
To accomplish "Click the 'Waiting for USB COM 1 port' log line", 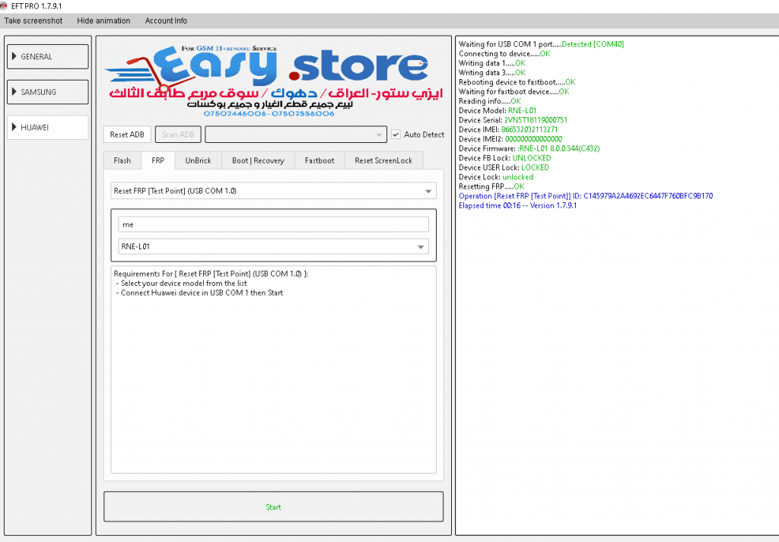I will pyautogui.click(x=541, y=44).
